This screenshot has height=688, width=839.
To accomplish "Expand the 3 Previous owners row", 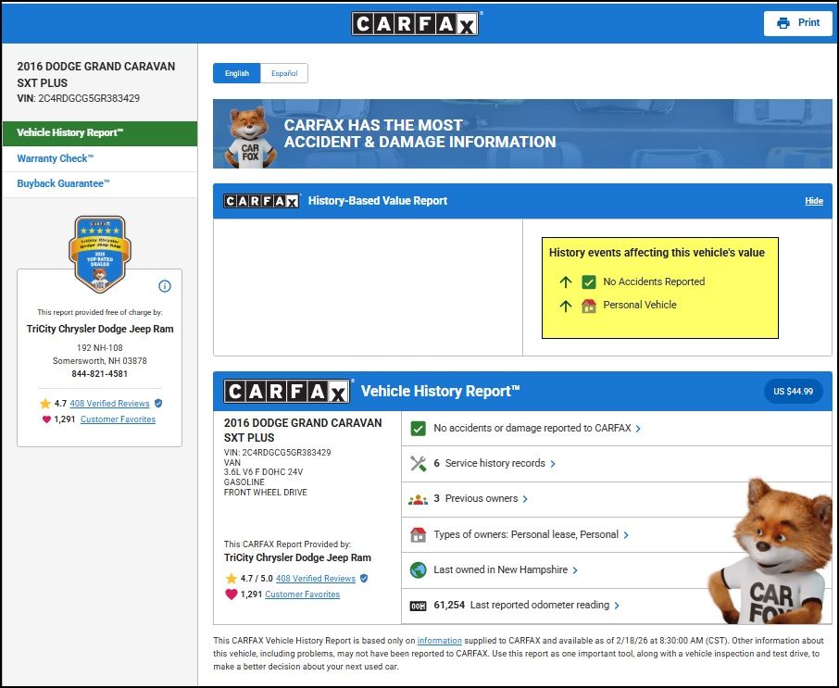I will (481, 499).
